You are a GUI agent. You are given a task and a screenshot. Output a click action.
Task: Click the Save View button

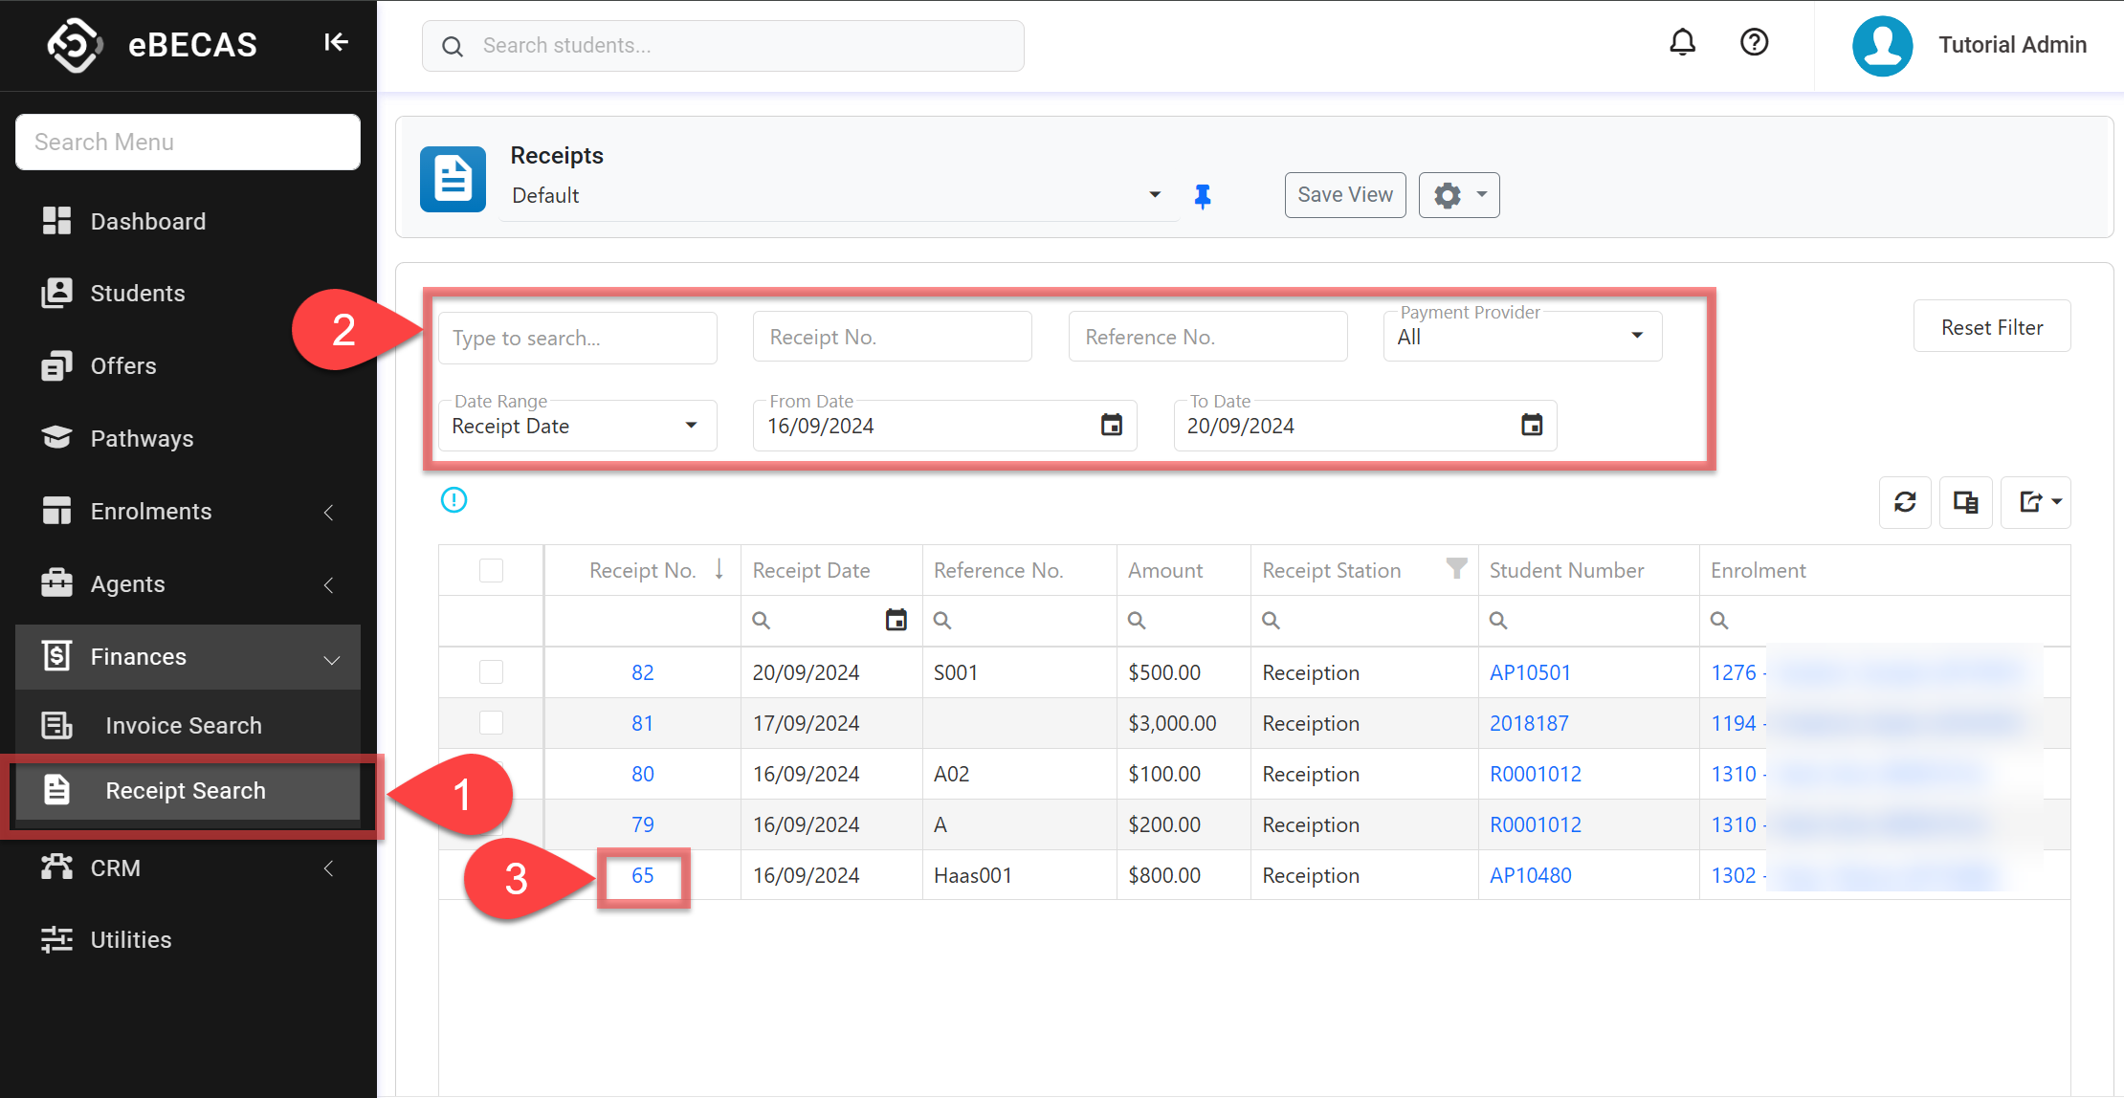tap(1344, 195)
